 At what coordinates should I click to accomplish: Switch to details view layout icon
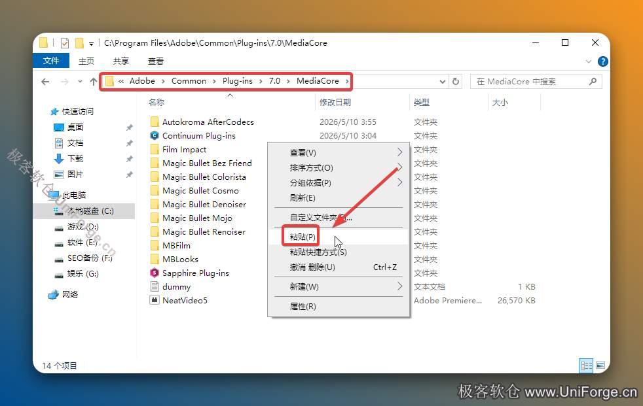click(x=586, y=365)
